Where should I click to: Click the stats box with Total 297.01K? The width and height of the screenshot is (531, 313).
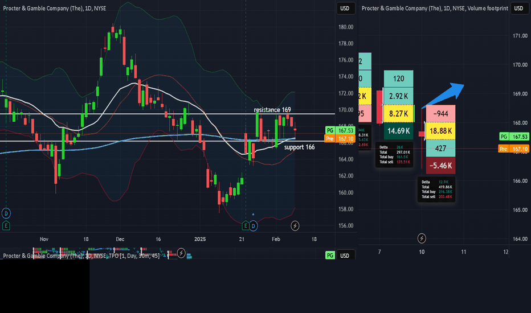(394, 155)
